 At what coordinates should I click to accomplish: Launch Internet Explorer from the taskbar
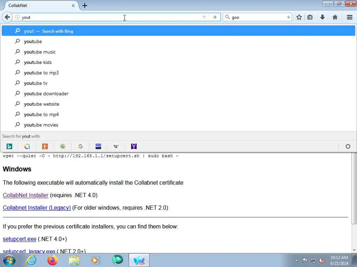click(x=31, y=260)
